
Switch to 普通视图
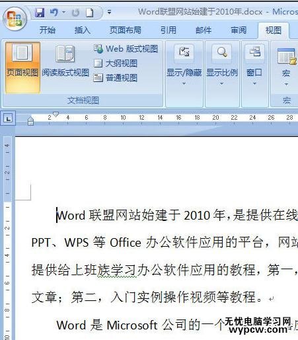(x=116, y=78)
